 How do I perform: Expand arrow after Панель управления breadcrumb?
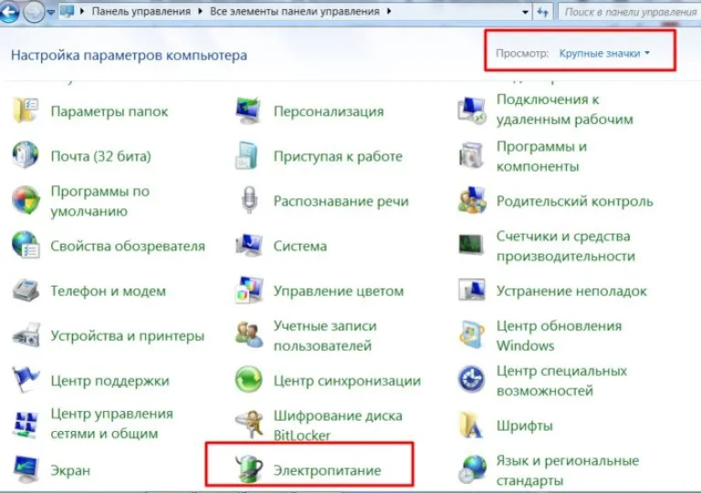pyautogui.click(x=200, y=11)
